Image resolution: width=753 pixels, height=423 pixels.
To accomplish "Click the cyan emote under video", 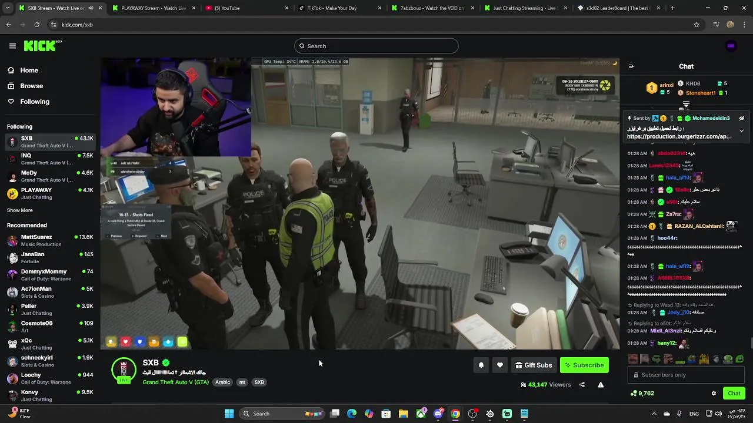I will coord(168,342).
